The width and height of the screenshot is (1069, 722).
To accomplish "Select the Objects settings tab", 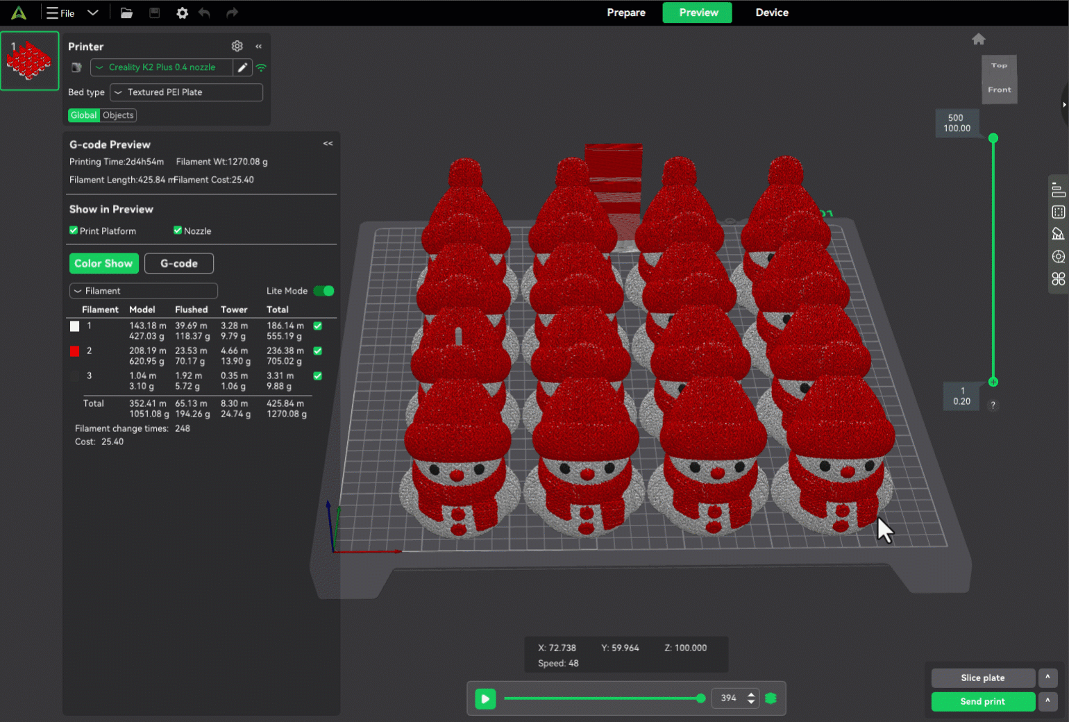I will [118, 115].
